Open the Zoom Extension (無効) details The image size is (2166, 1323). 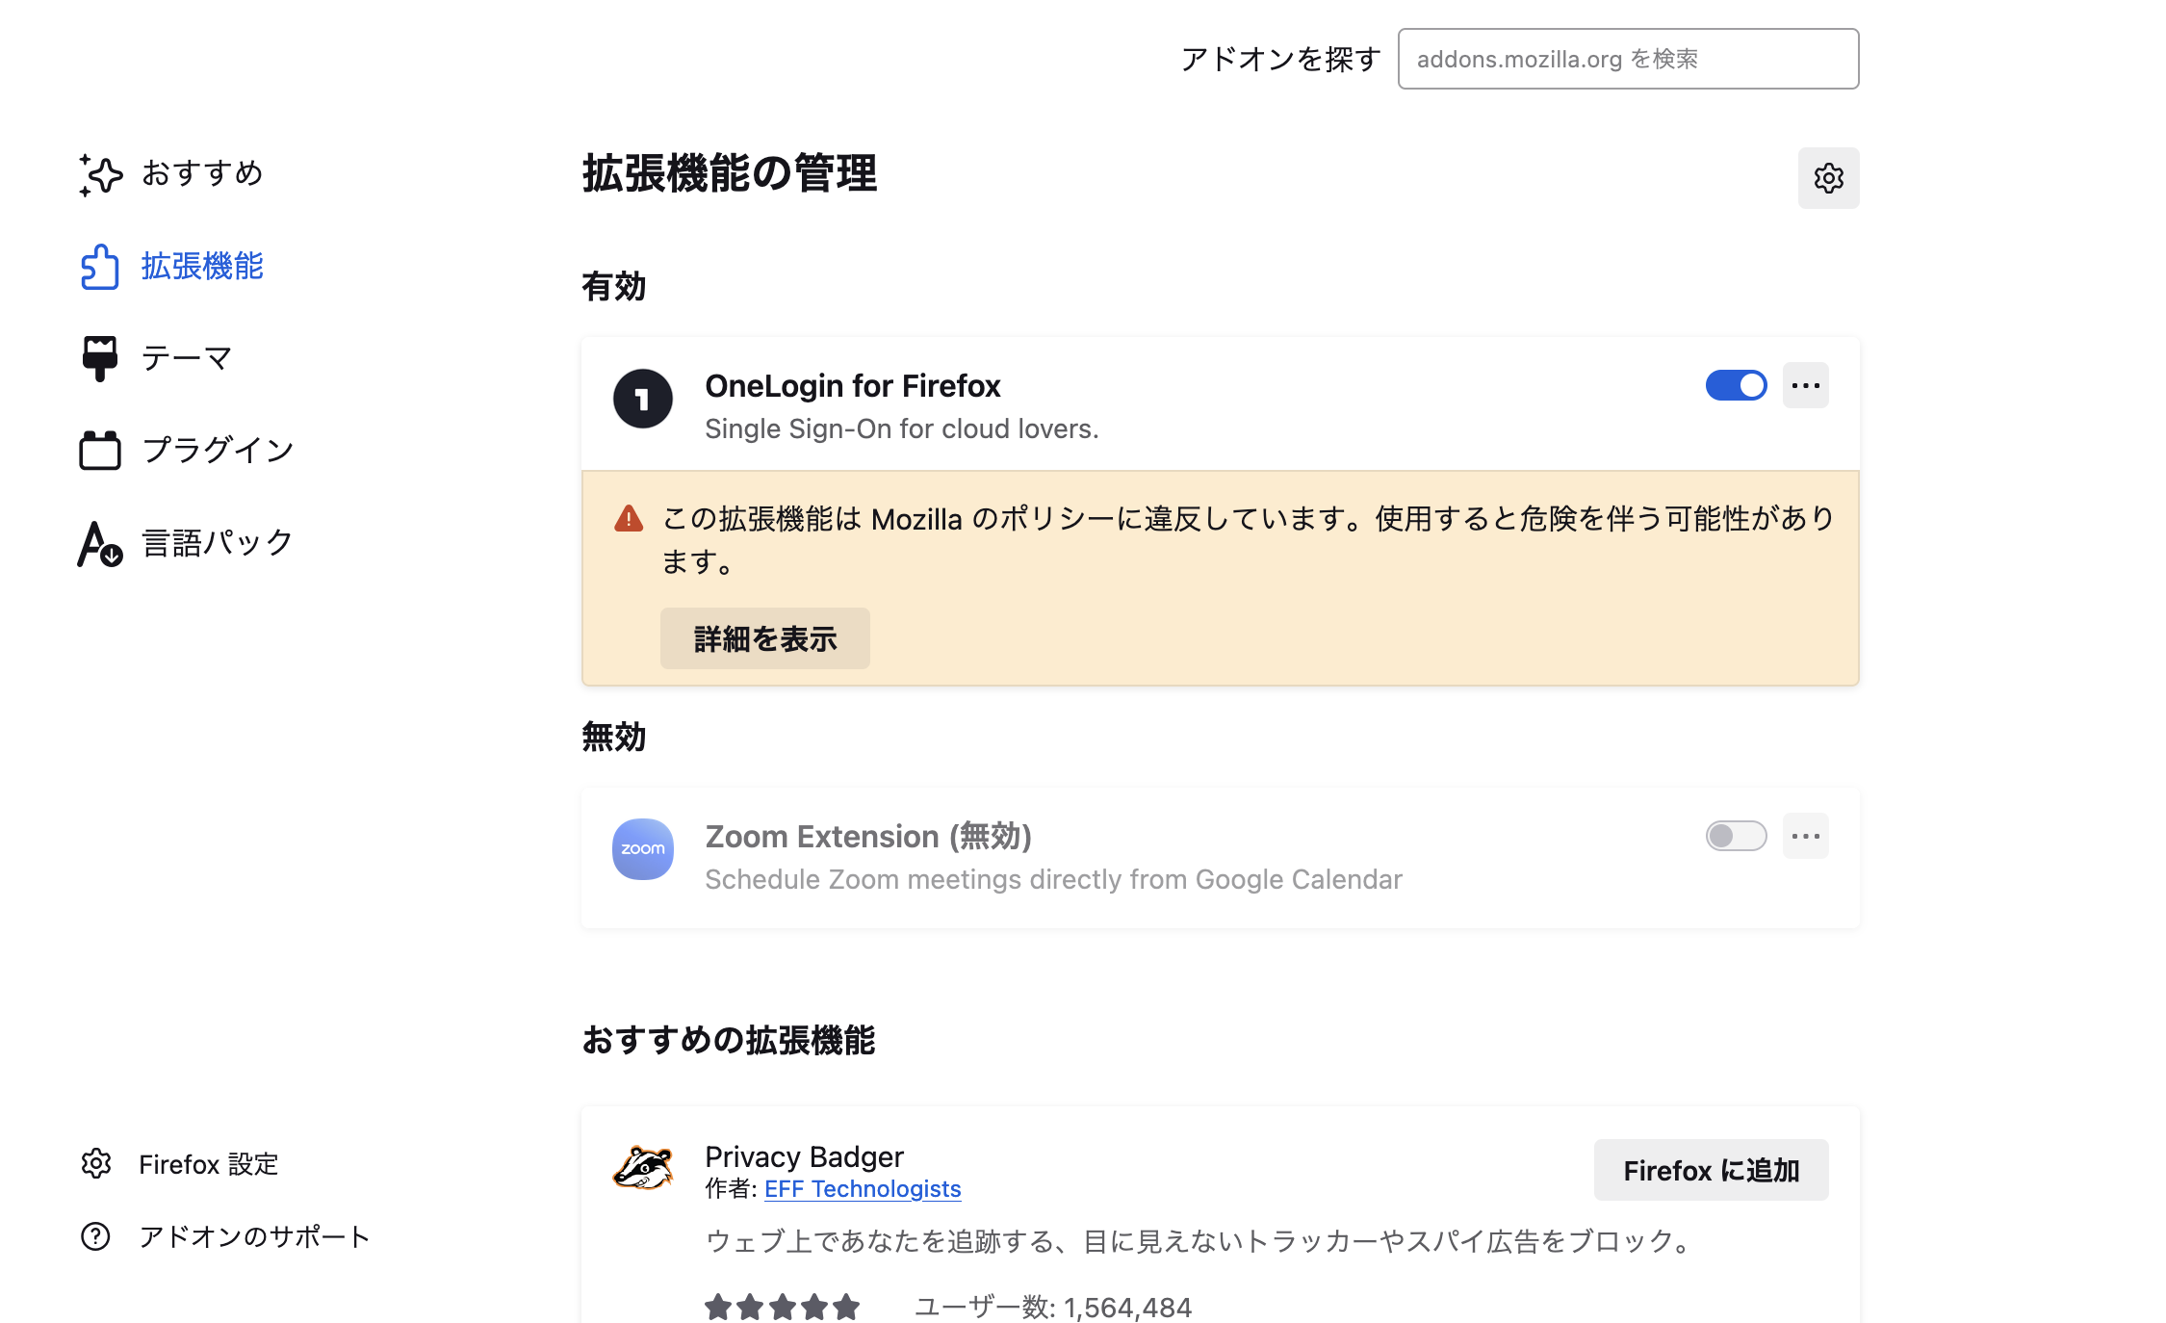point(868,837)
